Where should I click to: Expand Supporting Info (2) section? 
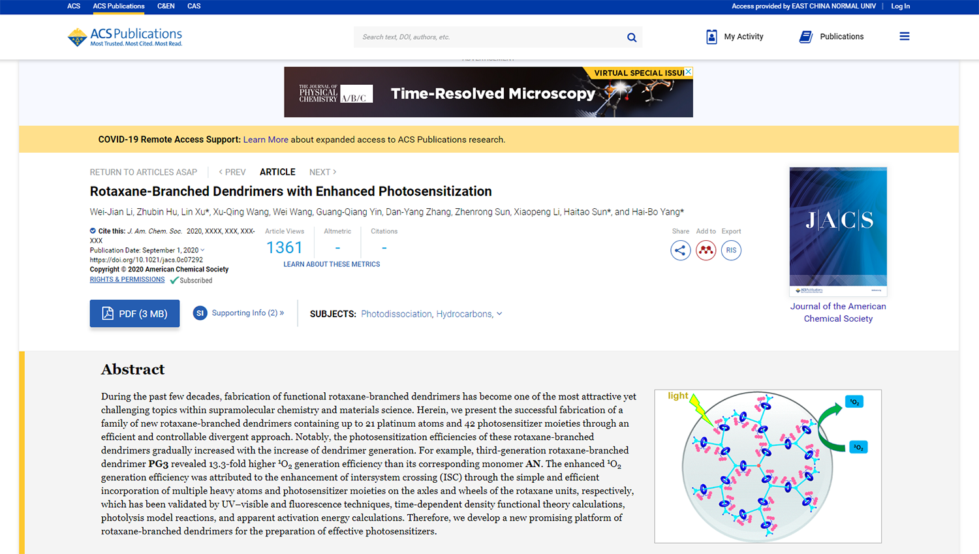click(x=239, y=313)
